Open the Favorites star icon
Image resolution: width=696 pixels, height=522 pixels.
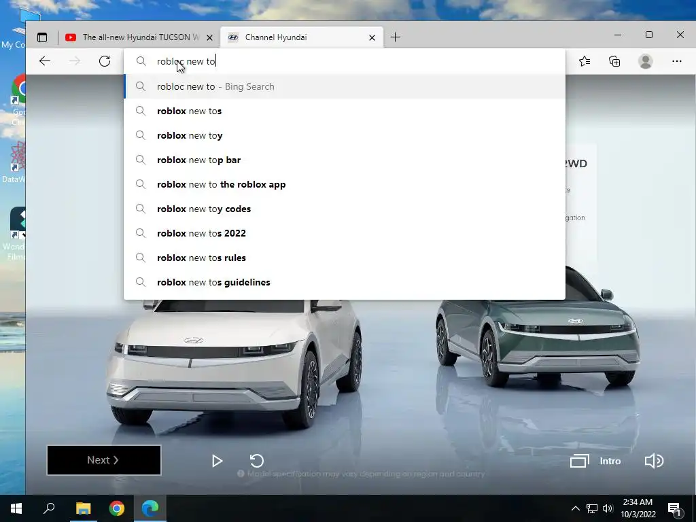[x=585, y=61]
